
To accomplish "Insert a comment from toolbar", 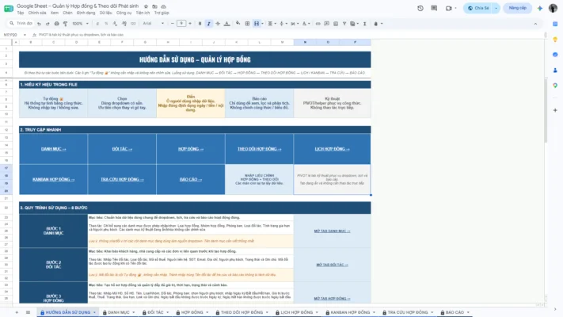I will tap(326, 24).
